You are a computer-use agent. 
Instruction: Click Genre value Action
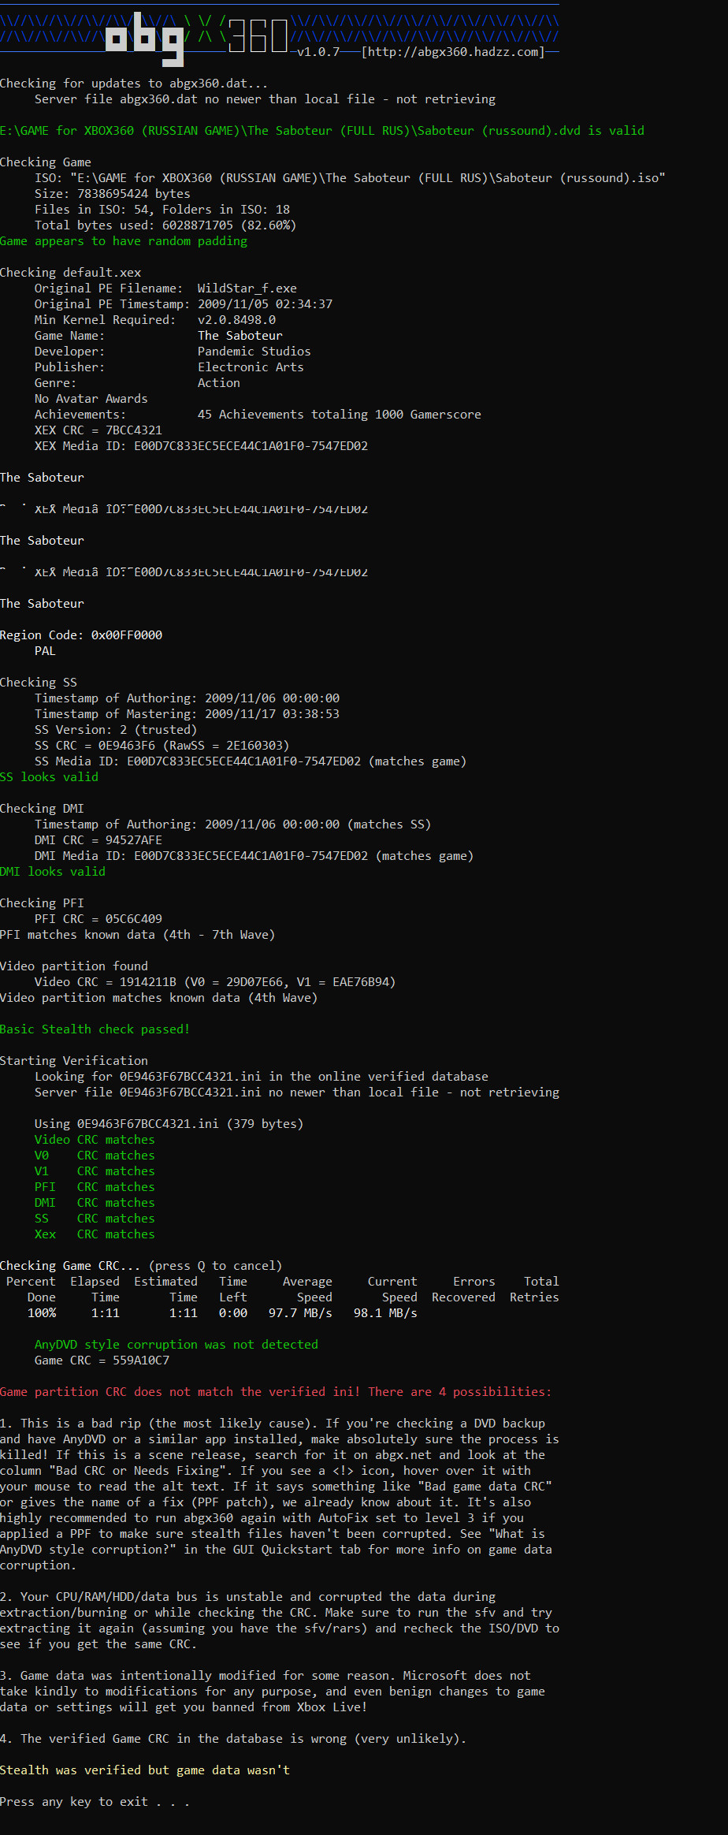point(219,383)
